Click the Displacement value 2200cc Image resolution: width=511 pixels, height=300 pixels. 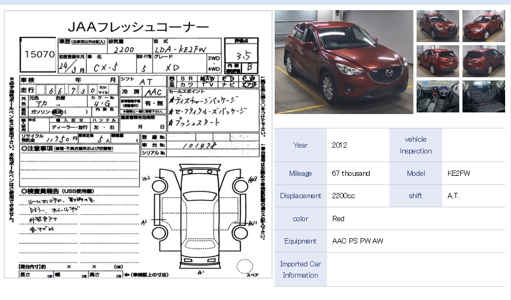click(x=343, y=196)
